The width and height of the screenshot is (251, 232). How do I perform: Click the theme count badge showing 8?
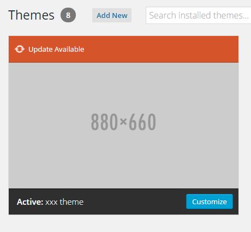68,15
